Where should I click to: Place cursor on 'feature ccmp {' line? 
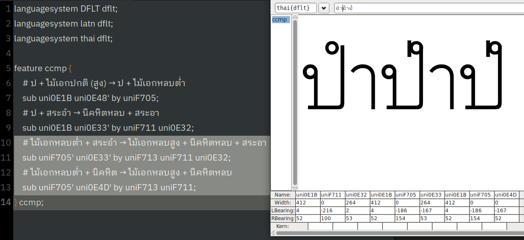point(43,68)
